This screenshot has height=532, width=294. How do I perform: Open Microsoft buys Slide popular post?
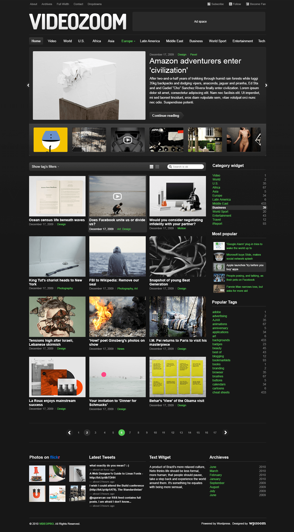[244, 257]
